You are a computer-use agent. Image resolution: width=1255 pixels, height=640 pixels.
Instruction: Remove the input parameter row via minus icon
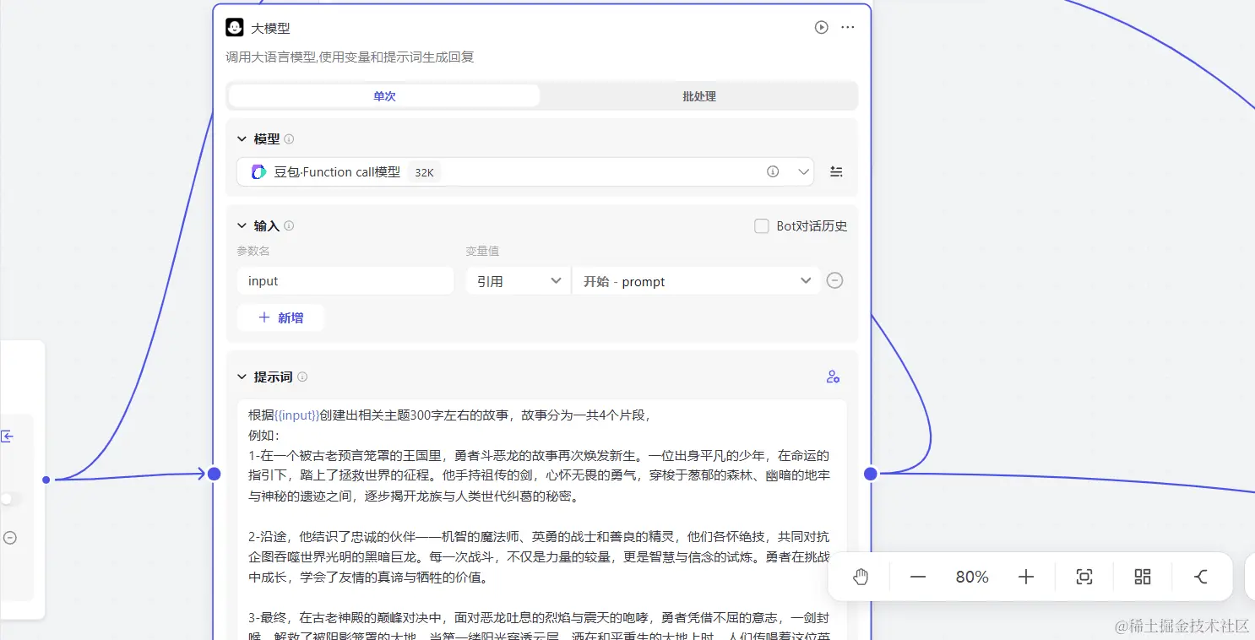(x=834, y=280)
